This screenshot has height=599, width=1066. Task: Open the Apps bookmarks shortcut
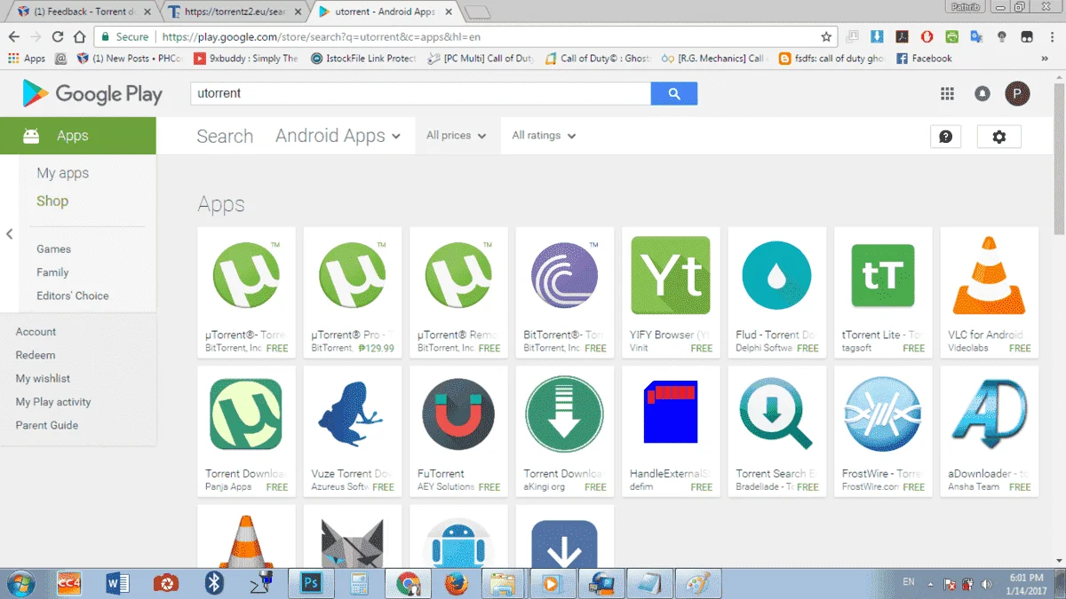click(26, 59)
